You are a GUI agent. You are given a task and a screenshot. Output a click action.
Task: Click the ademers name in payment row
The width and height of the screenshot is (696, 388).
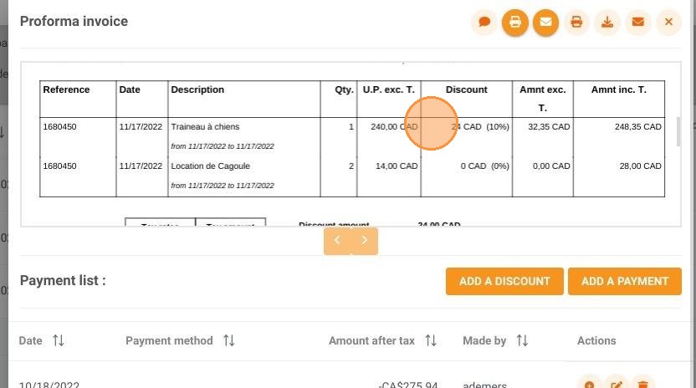pos(484,385)
